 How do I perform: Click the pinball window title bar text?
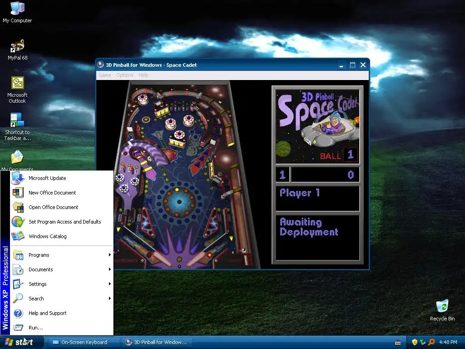point(151,65)
